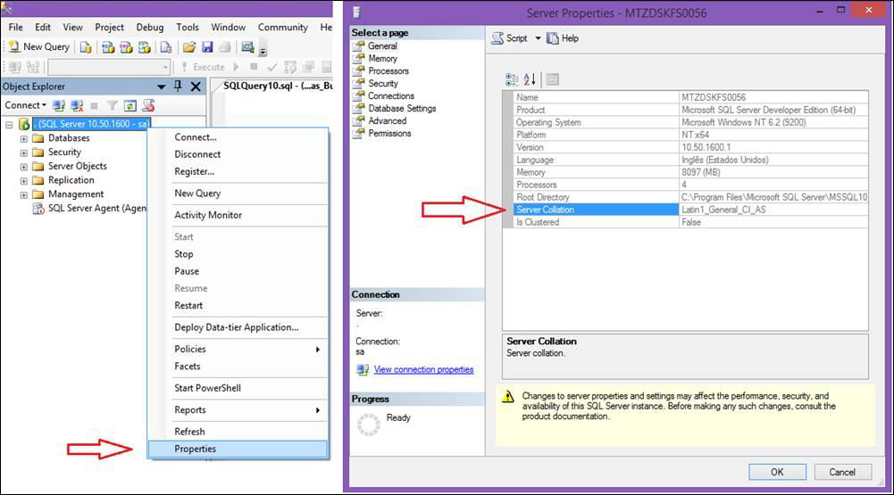
Task: Open the File menu
Action: click(15, 27)
